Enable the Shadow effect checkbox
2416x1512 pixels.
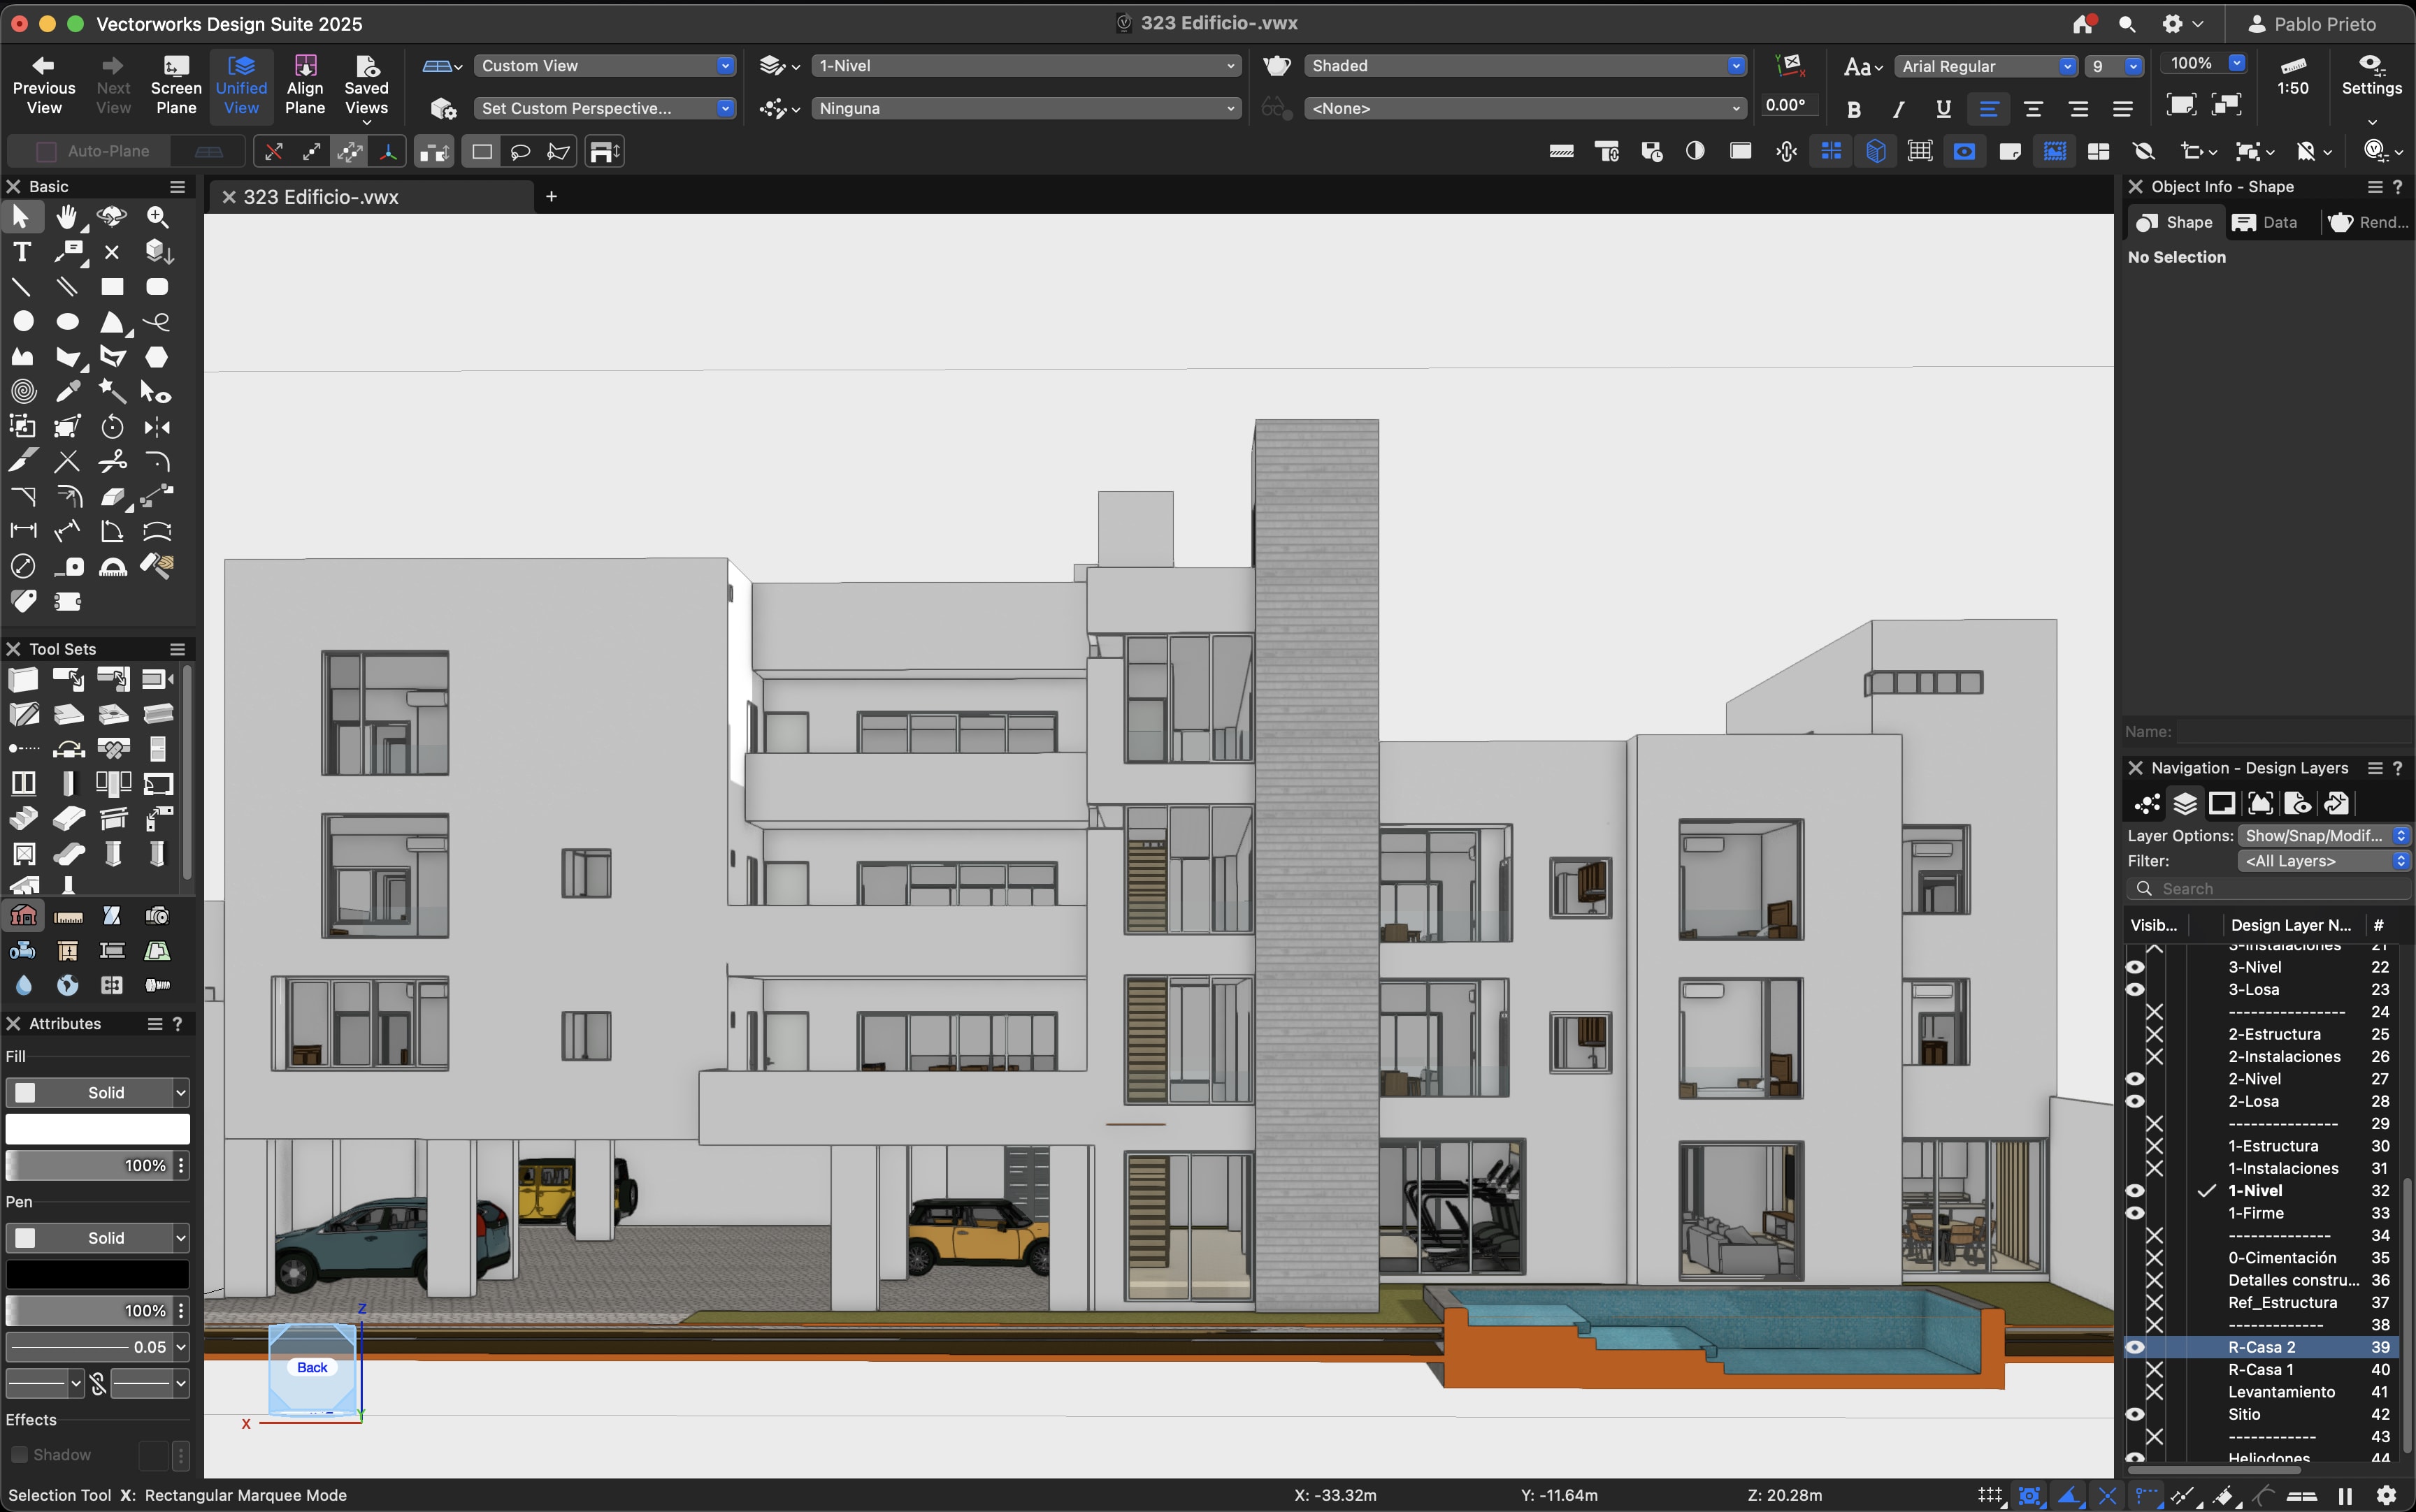coord(19,1455)
